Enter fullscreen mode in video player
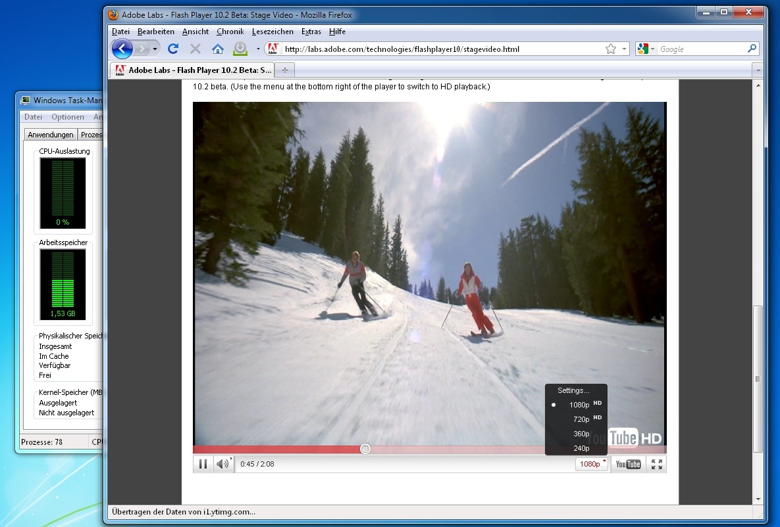 point(656,464)
